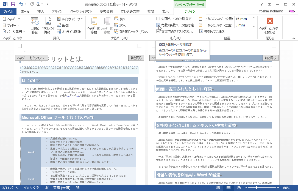Image resolution: width=298 pixels, height=191 pixels.
Task: Click the touch/mouse mode icon
Action: [x=38, y=4]
